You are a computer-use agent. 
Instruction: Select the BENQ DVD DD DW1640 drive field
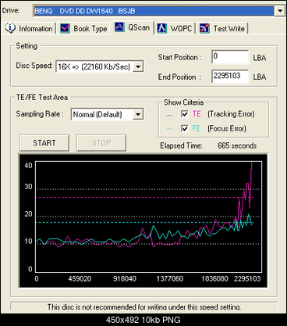[x=154, y=11]
